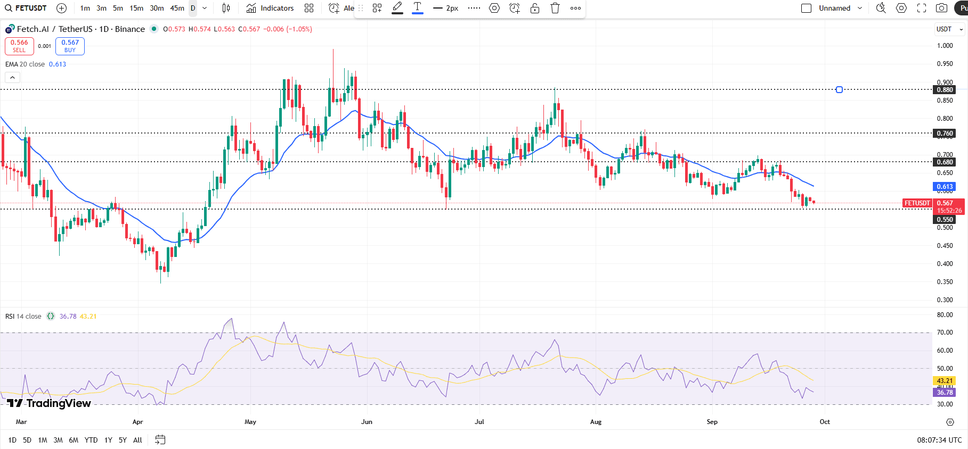
Task: Select the 0.880 horizontal line handle
Action: pyautogui.click(x=839, y=89)
